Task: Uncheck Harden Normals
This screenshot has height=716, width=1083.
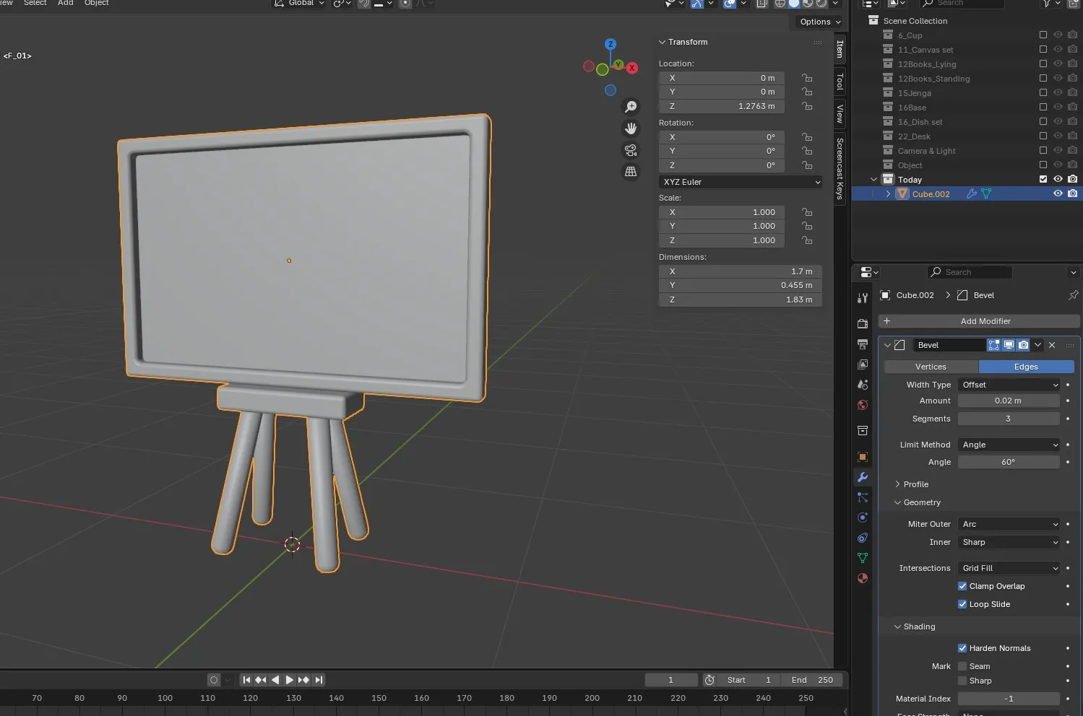Action: pos(962,648)
